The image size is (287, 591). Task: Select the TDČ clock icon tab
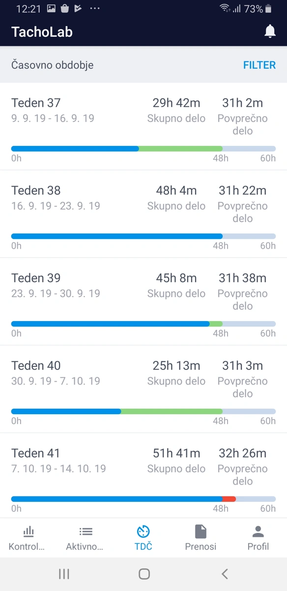[x=143, y=532]
